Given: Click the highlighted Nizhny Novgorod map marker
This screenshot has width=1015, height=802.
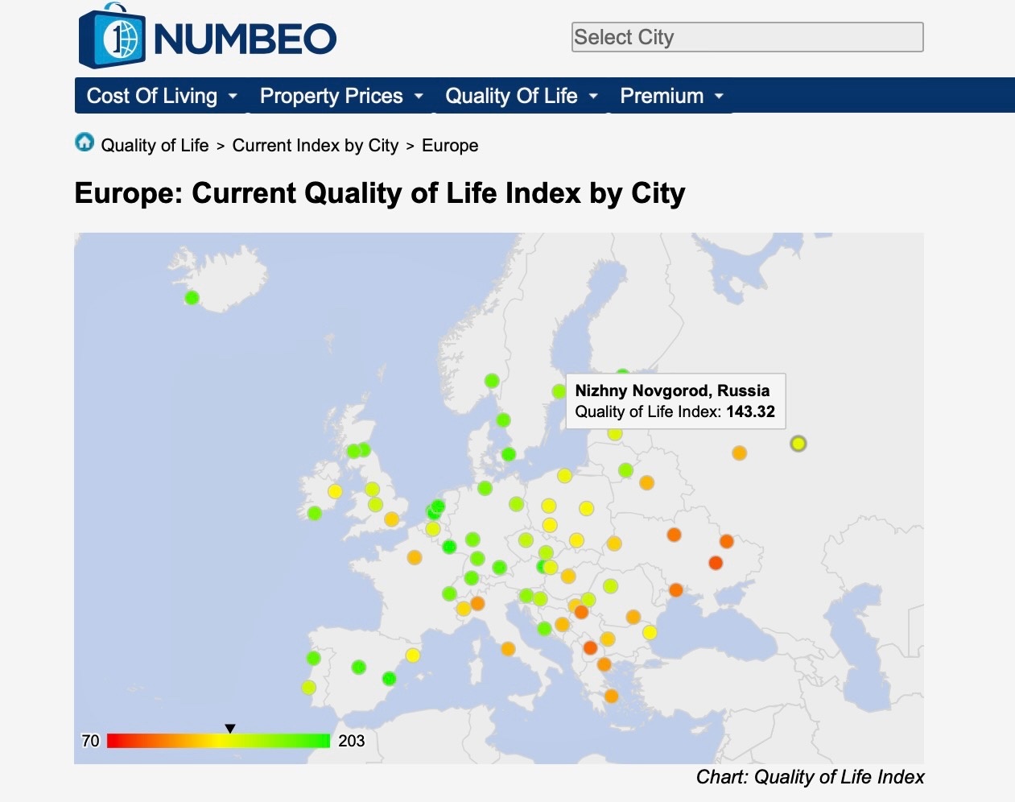Looking at the screenshot, I should click(x=798, y=444).
